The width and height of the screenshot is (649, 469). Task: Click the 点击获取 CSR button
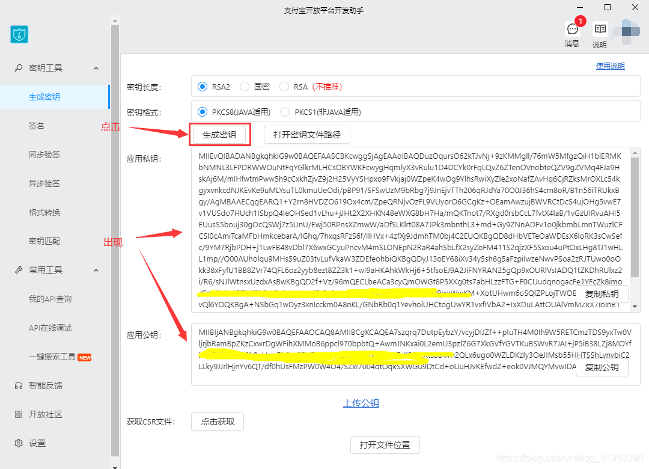[218, 421]
